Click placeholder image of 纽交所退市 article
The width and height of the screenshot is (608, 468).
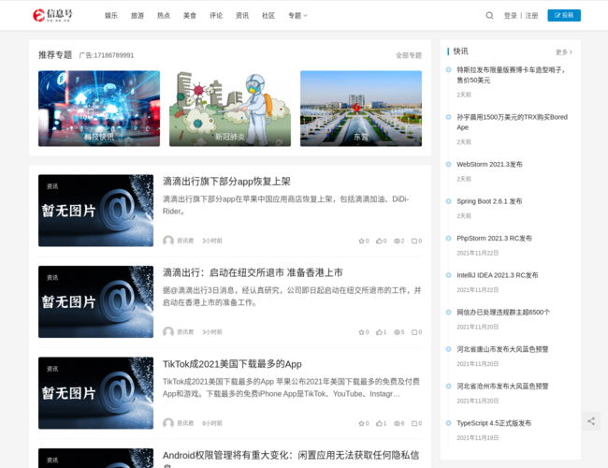95,301
